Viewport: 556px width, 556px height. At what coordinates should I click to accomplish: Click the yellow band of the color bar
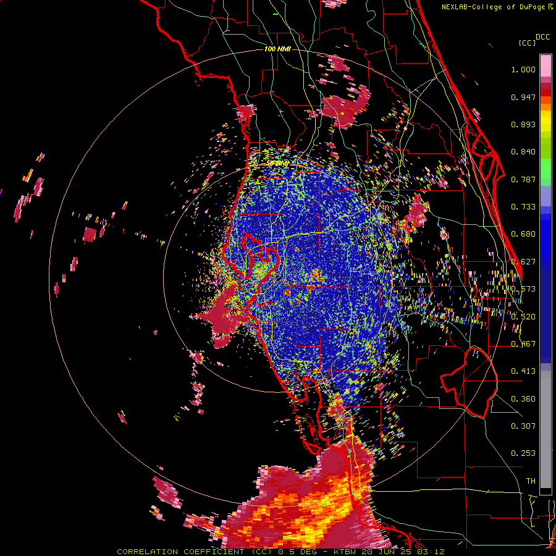click(x=545, y=122)
